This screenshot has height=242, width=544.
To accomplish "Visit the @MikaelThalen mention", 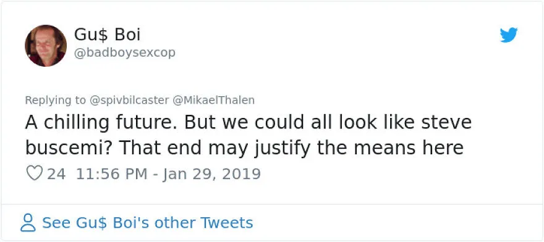I will point(213,100).
